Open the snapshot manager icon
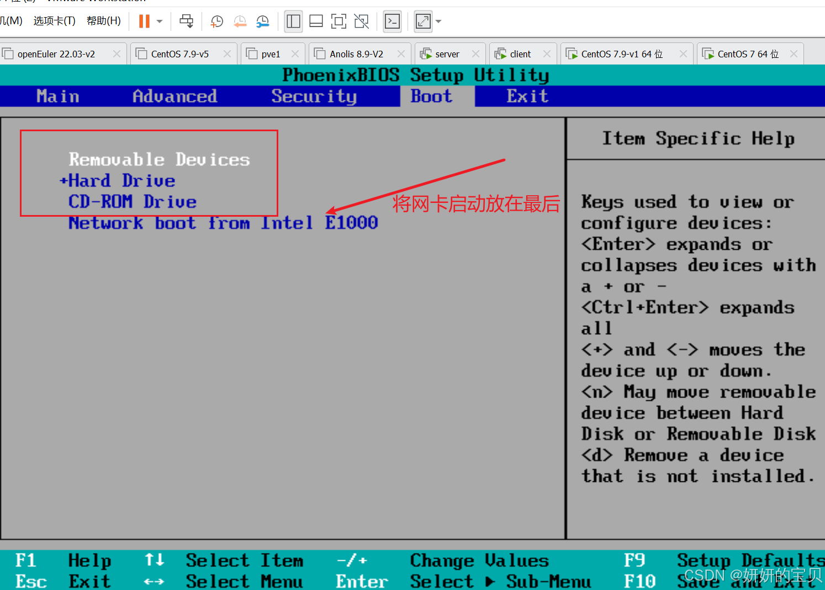Viewport: 825px width, 590px height. point(263,22)
